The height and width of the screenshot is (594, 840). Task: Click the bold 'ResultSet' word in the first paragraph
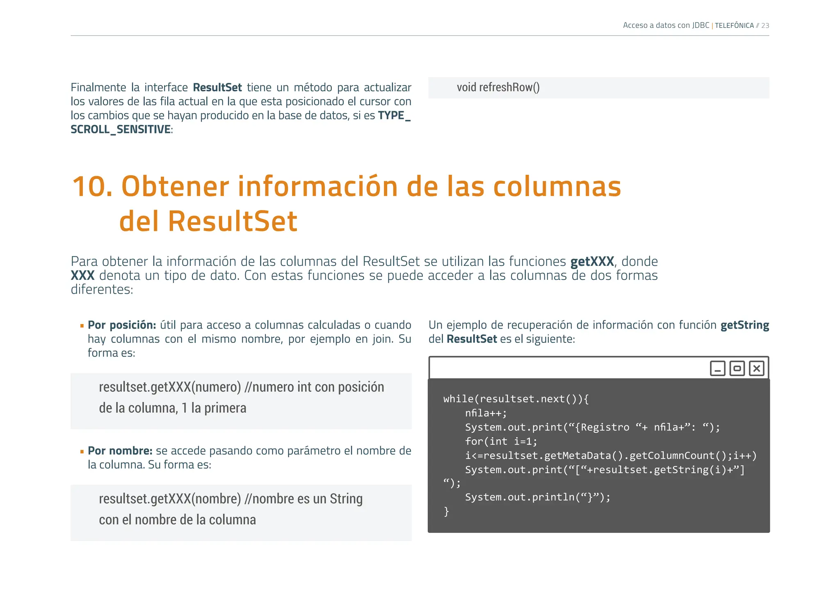[x=217, y=87]
